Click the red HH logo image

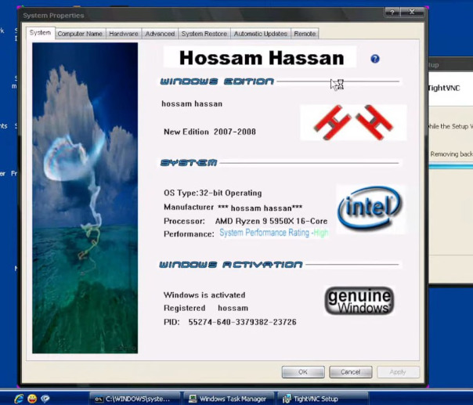pyautogui.click(x=353, y=122)
